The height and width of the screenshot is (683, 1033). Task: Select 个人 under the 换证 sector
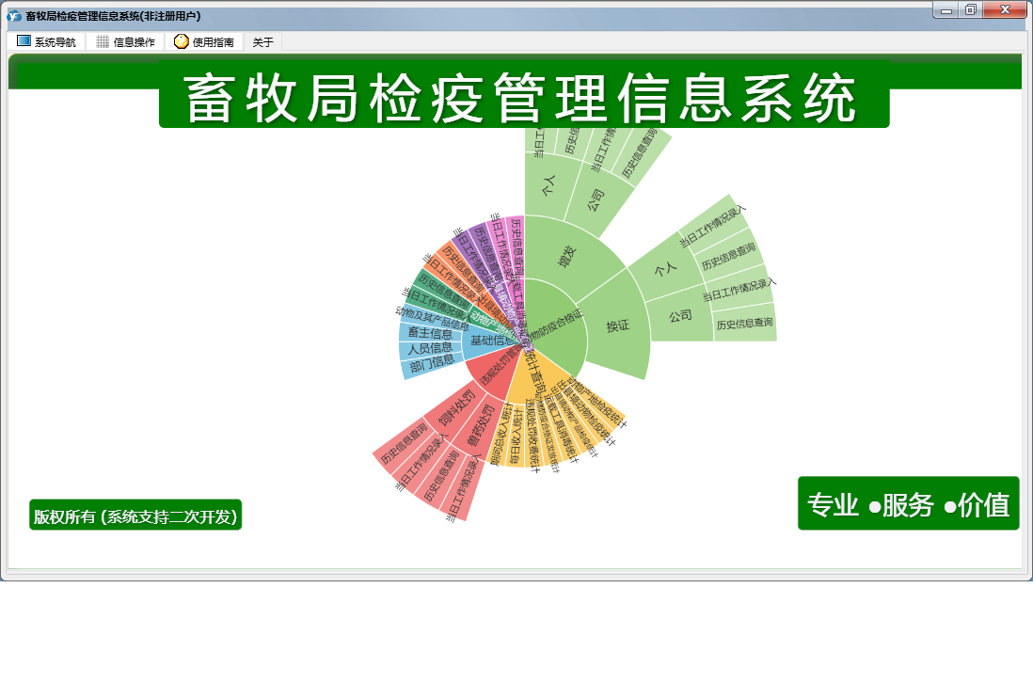[665, 268]
